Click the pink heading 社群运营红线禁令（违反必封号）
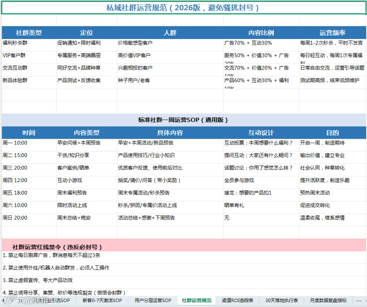This screenshot has height=307, width=367. coord(183,245)
